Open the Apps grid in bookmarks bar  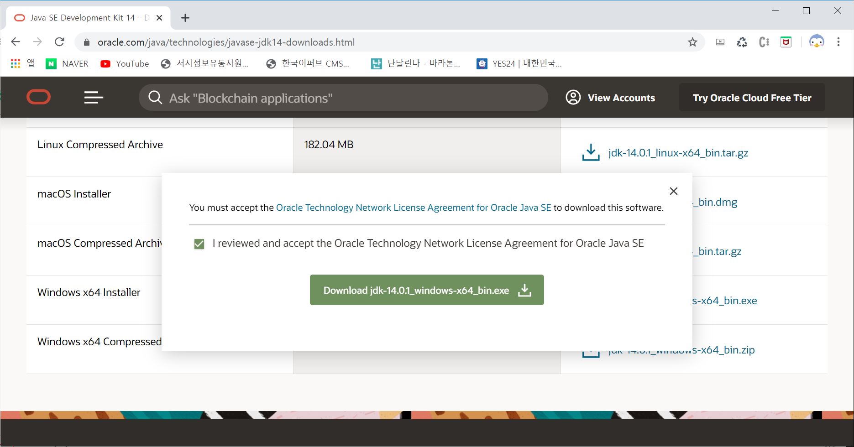click(22, 63)
